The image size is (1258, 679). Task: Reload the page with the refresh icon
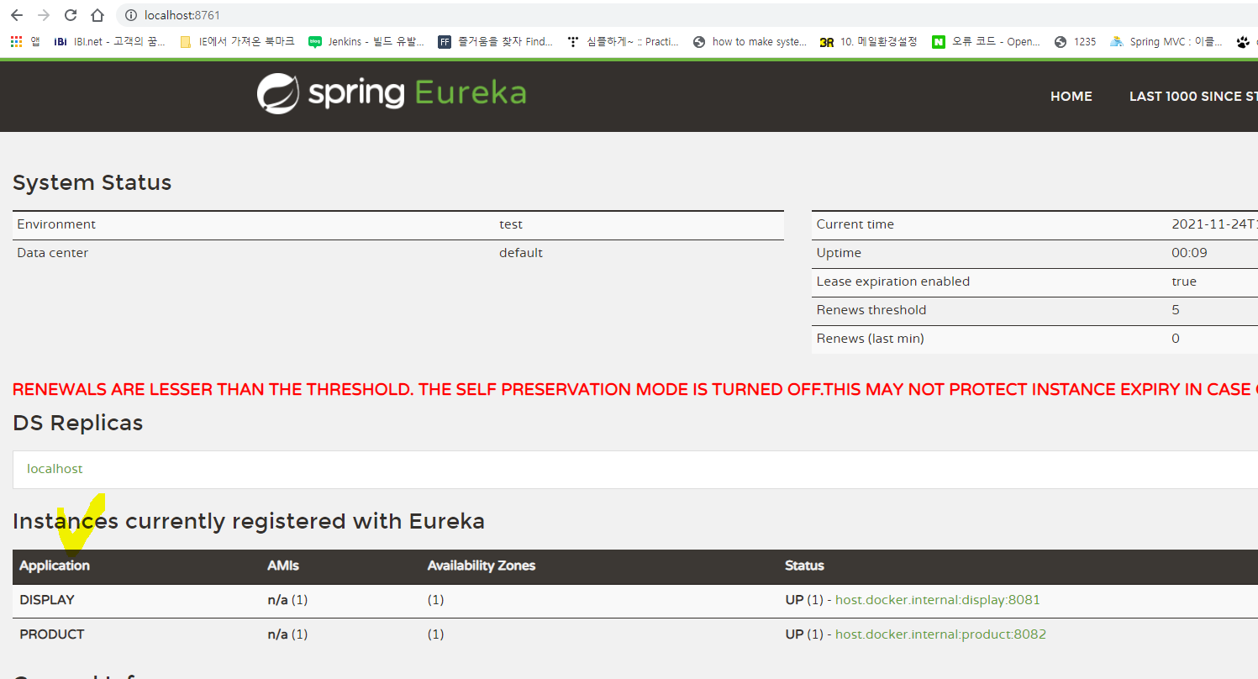pyautogui.click(x=71, y=15)
